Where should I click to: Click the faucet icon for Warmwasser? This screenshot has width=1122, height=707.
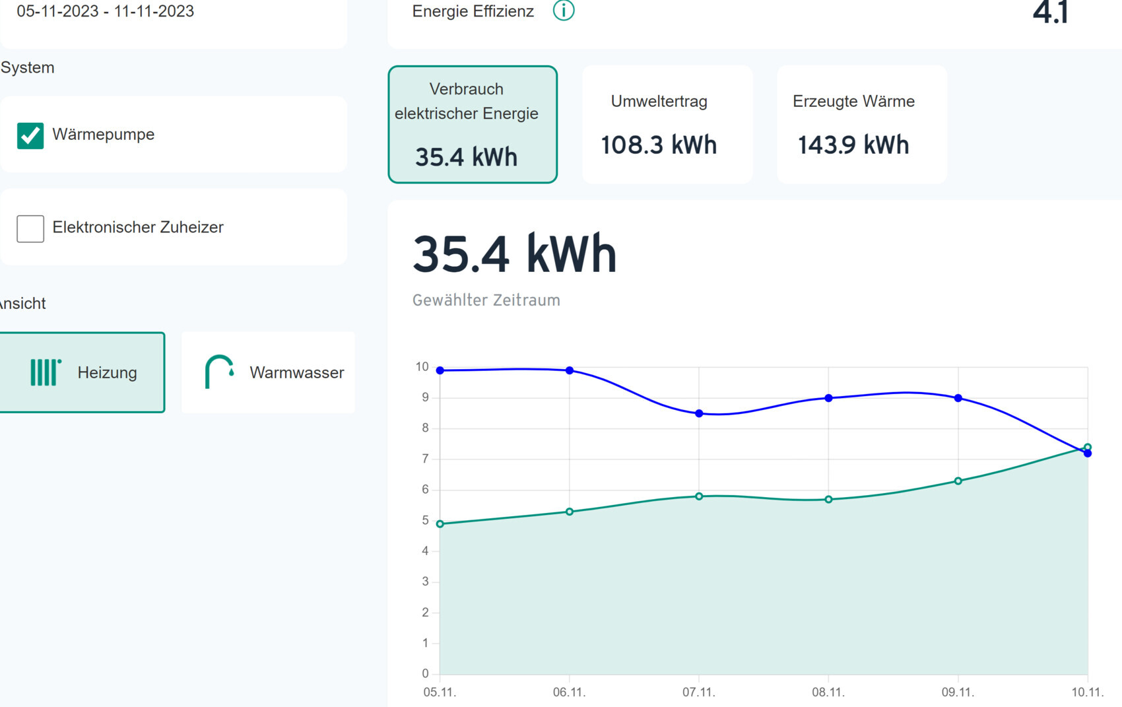(x=219, y=372)
